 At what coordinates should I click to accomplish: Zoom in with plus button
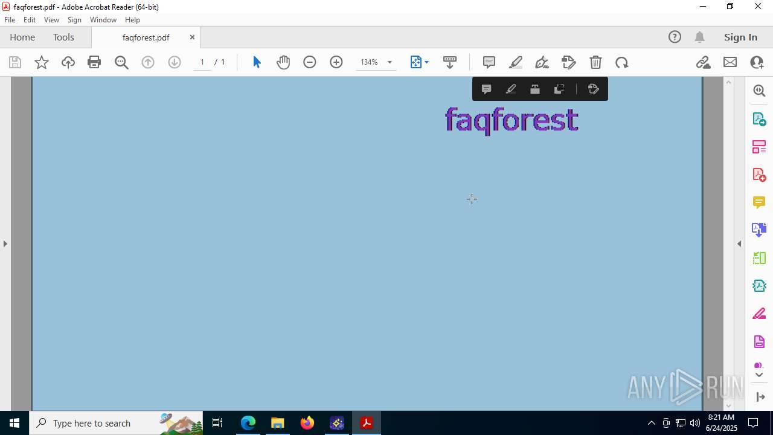pyautogui.click(x=336, y=62)
